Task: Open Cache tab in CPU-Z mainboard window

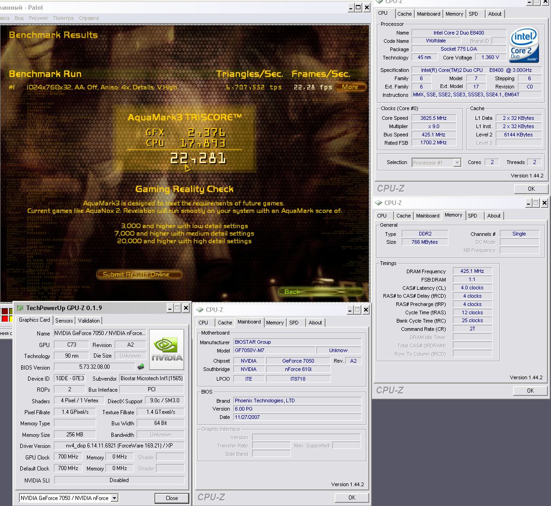Action: click(x=225, y=323)
